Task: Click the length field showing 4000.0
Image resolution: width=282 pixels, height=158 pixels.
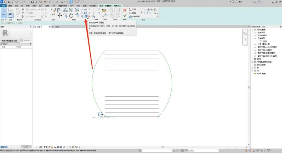Action: (x=22, y=47)
